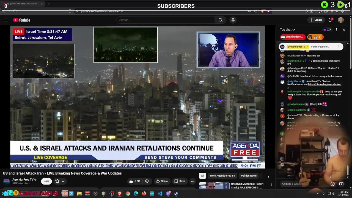Click chat username @vtimou5772
The image size is (352, 198).
pos(295,116)
